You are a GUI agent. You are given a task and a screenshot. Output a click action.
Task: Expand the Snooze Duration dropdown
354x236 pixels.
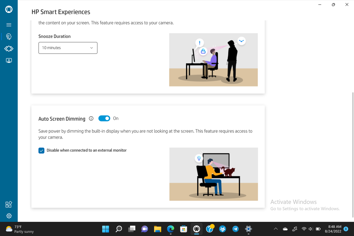point(68,48)
